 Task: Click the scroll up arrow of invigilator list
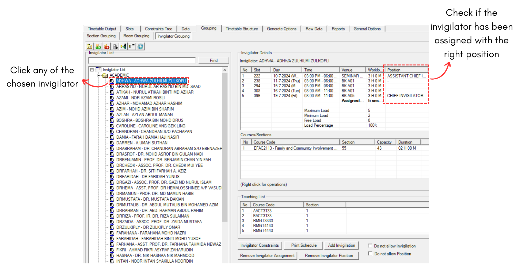(x=225, y=70)
